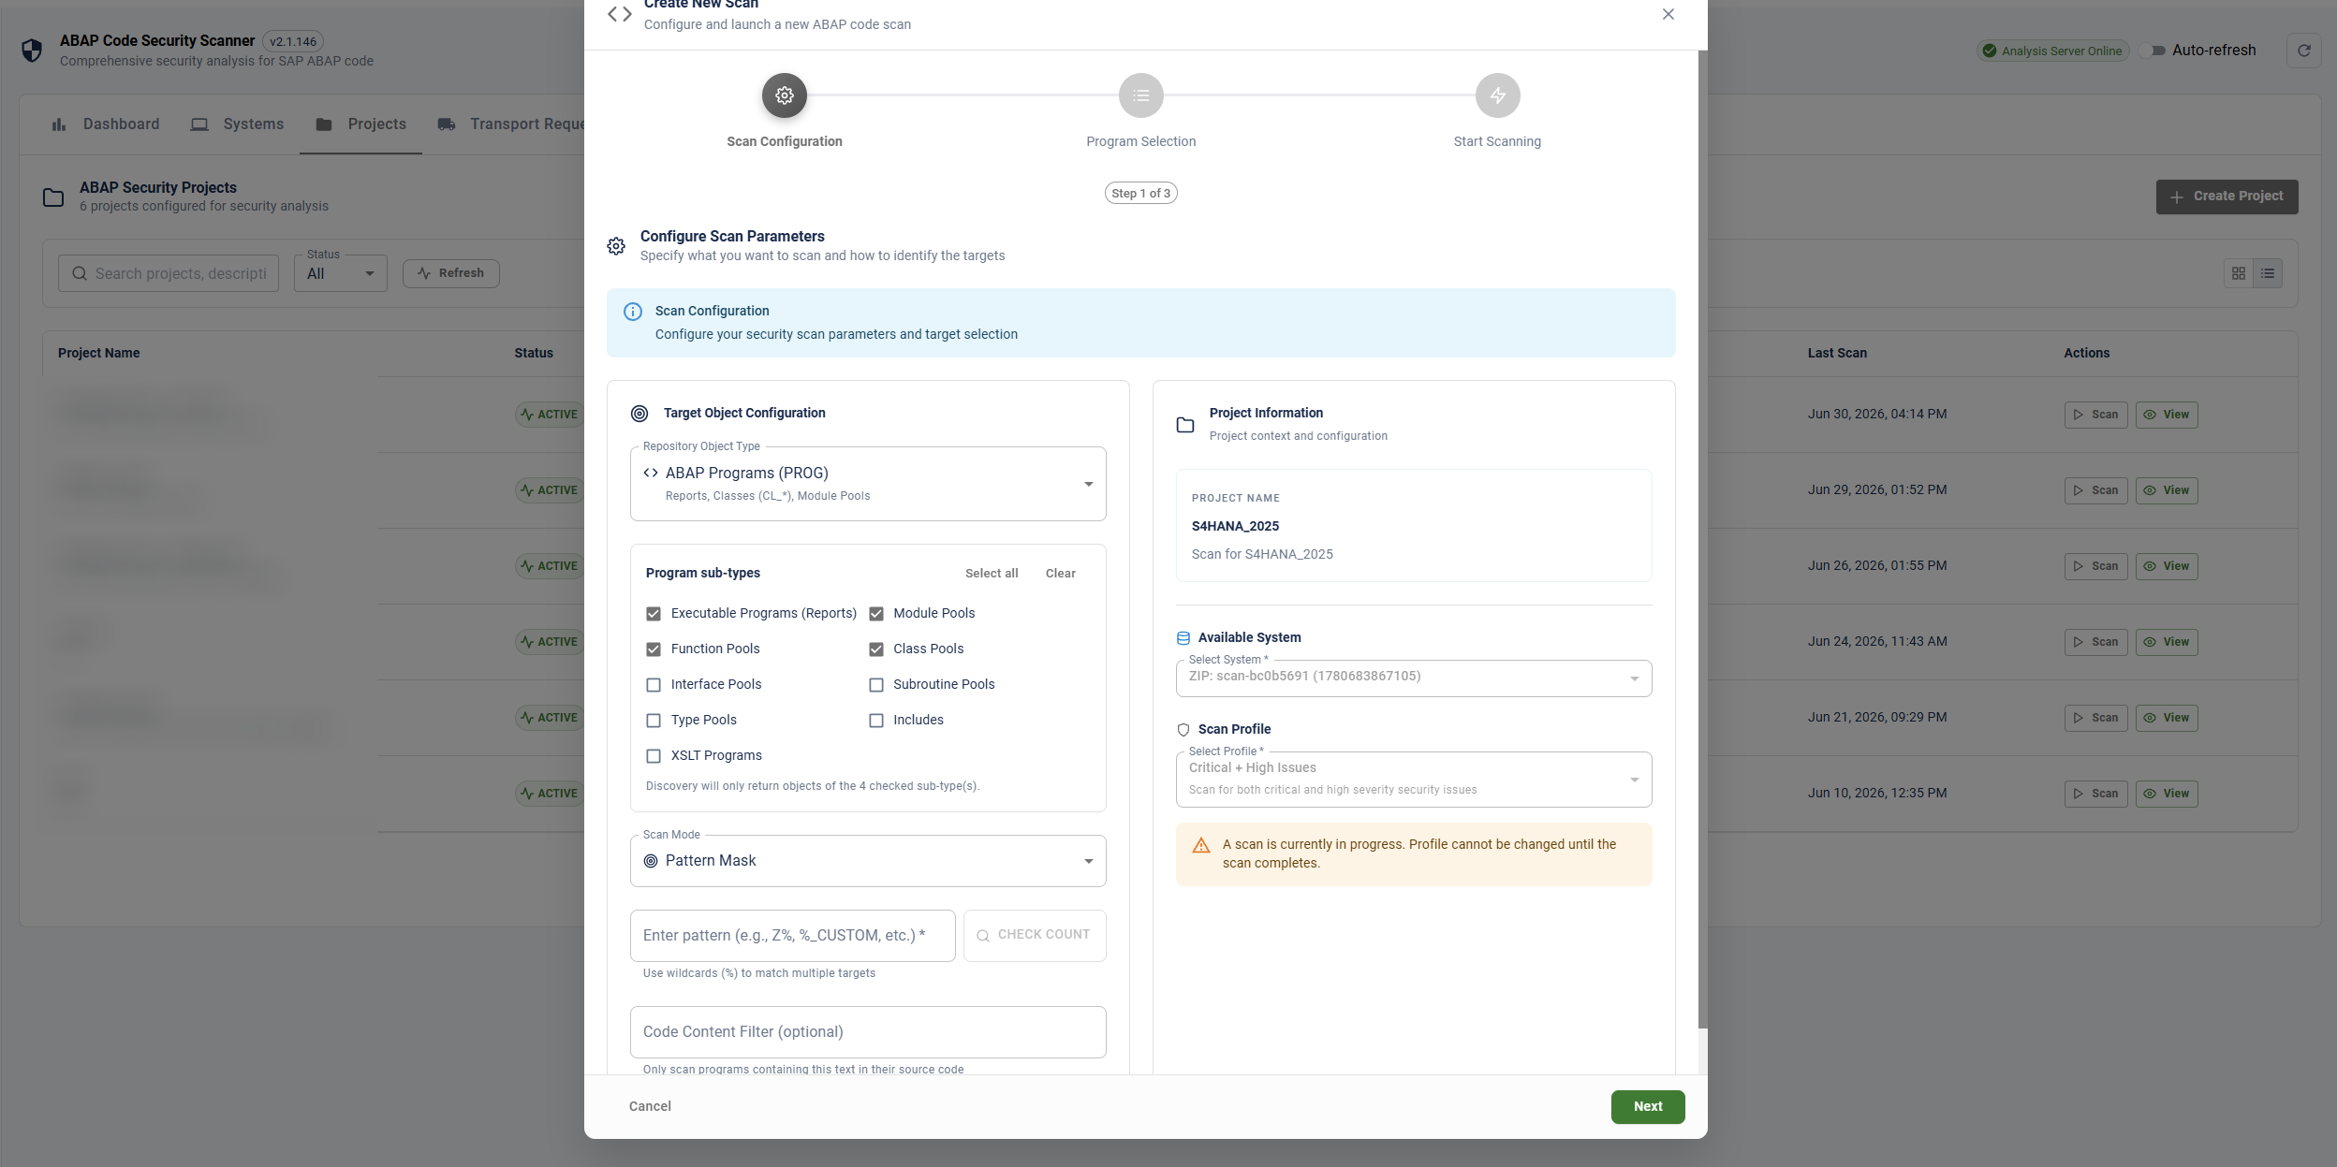
Task: Open the Scan Mode Pattern Mask dropdown
Action: pyautogui.click(x=868, y=861)
